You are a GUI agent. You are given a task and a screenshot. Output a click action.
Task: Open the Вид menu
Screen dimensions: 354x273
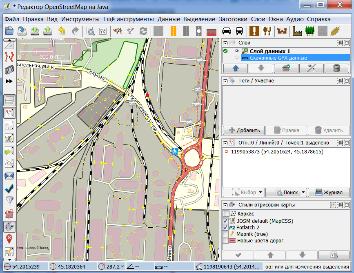[x=52, y=19]
